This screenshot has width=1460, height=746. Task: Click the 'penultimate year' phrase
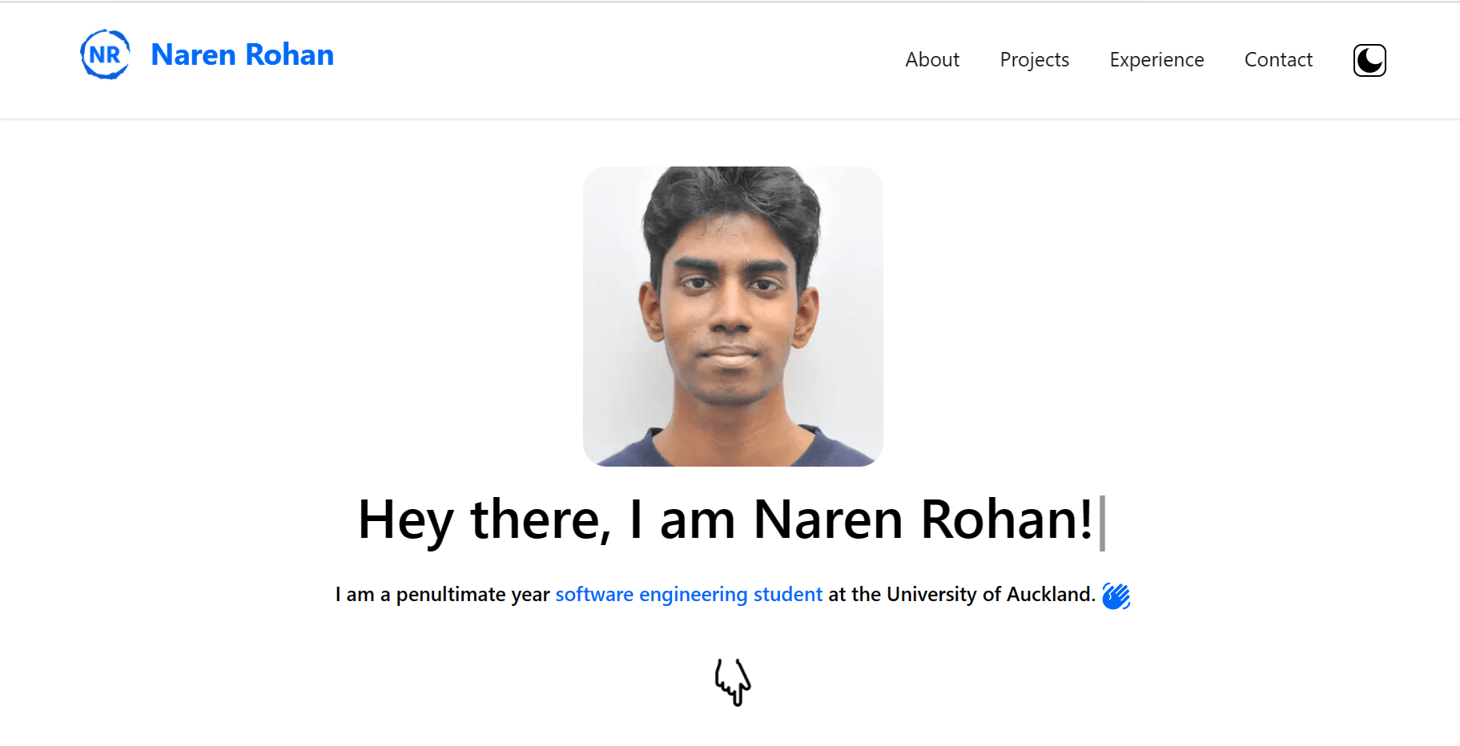coord(473,595)
